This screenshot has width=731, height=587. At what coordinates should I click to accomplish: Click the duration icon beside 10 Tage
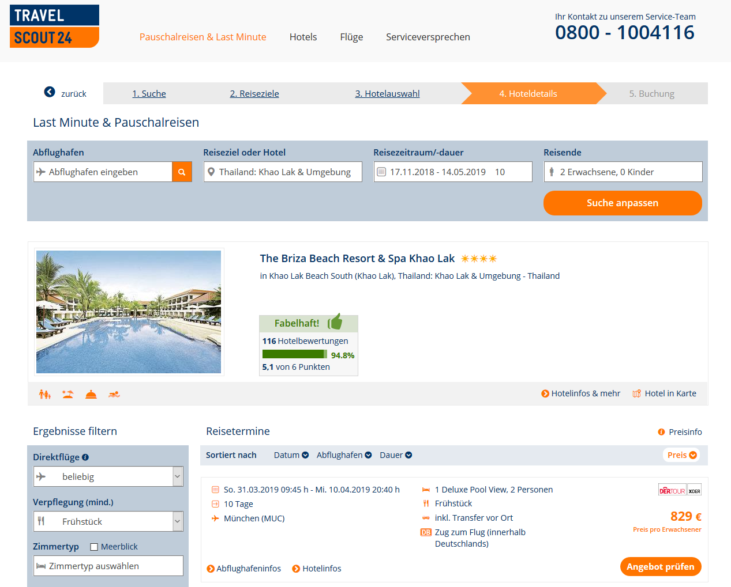[x=215, y=504]
